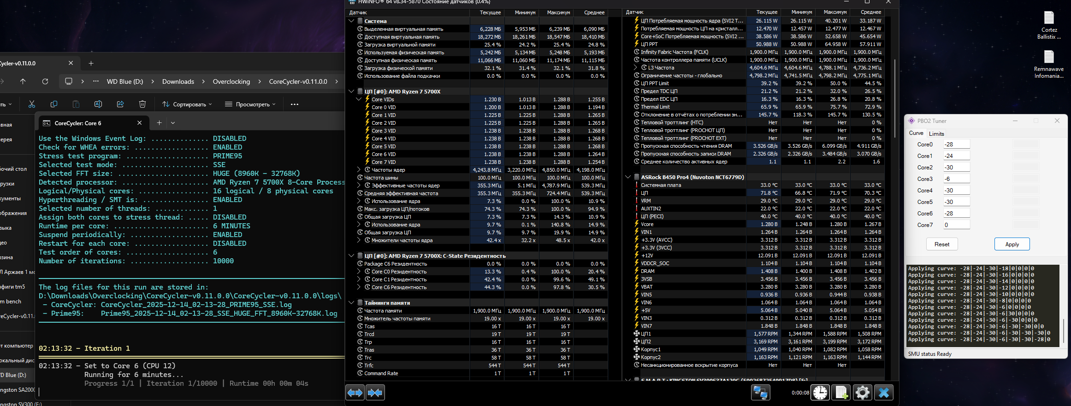The image size is (1071, 406).
Task: Add a new Explorer tab
Action: 91,64
